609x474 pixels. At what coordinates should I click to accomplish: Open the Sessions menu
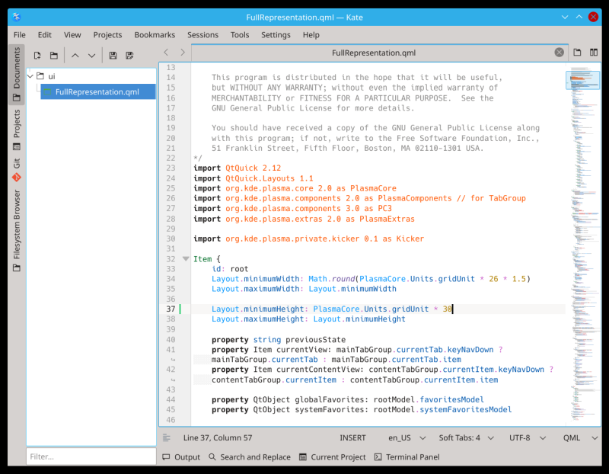202,35
